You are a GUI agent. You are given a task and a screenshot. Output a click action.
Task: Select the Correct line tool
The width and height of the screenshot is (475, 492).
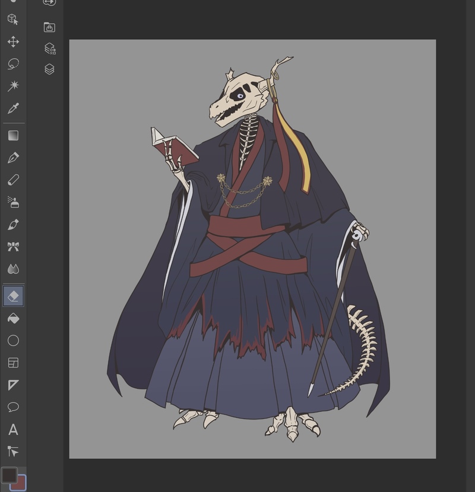13,451
